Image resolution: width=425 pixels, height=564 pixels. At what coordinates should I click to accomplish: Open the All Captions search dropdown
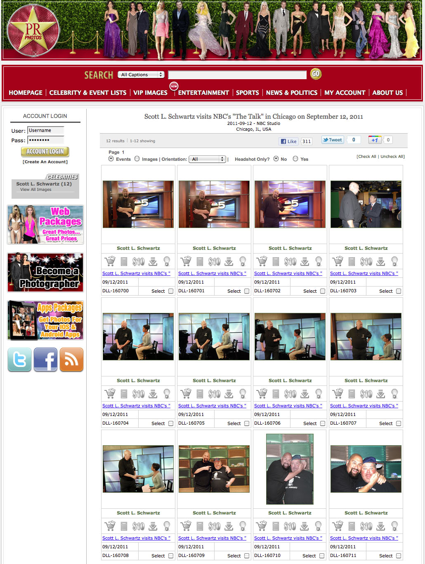[x=141, y=75]
